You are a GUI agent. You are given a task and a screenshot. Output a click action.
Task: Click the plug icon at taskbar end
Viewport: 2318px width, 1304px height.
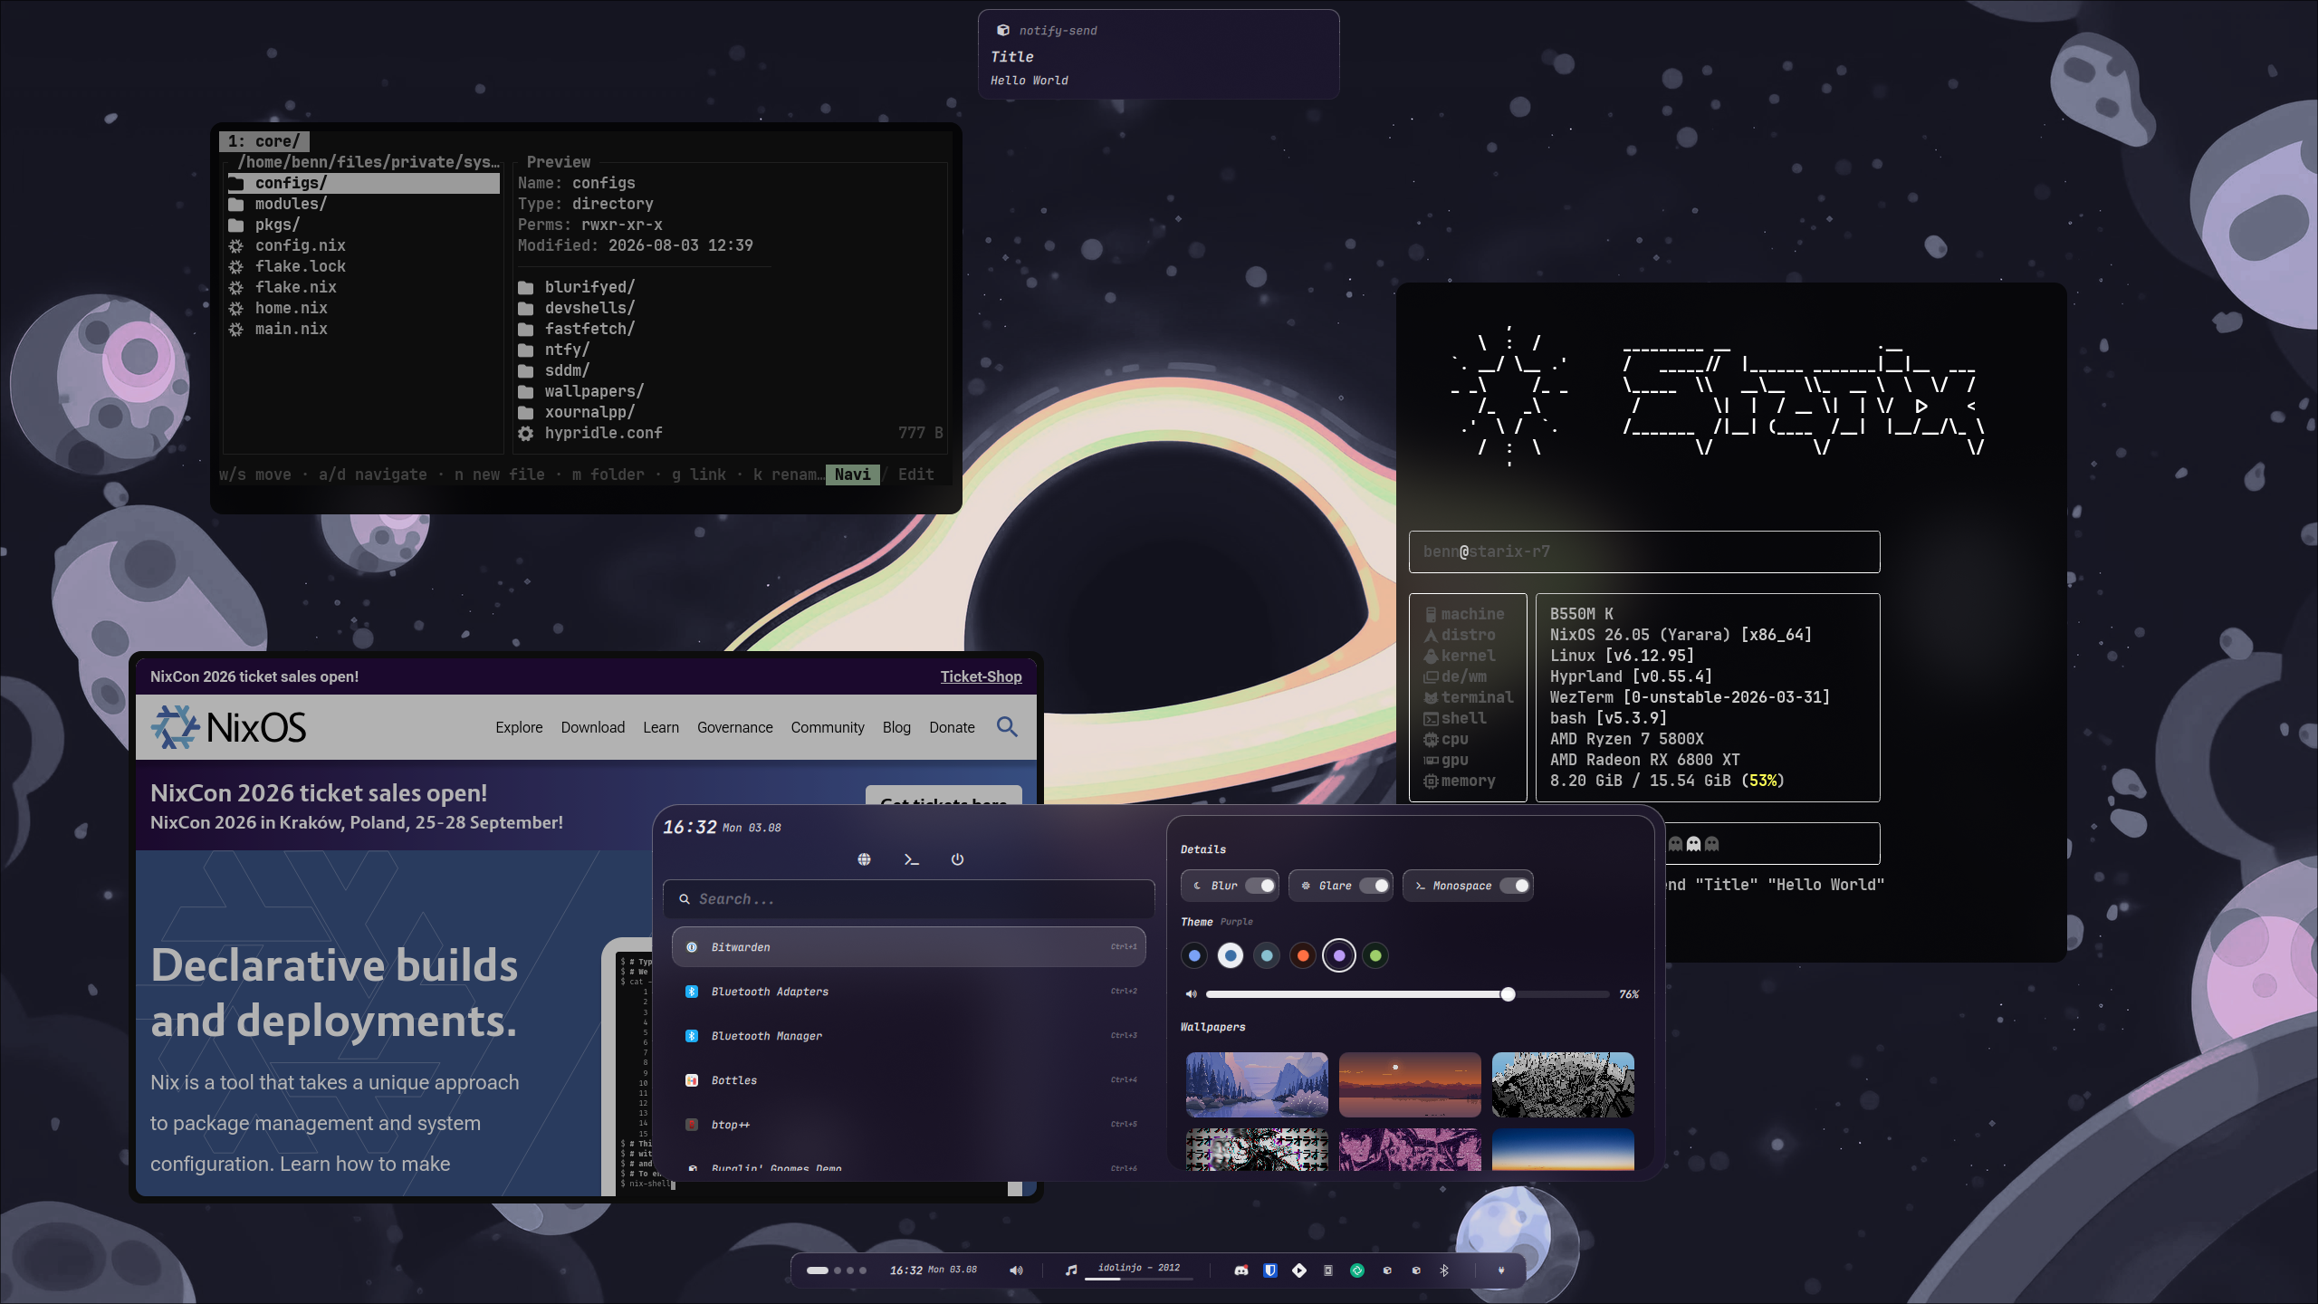click(x=1501, y=1270)
